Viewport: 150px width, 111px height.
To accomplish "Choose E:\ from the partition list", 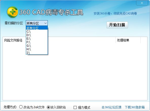I will [x=37, y=39].
